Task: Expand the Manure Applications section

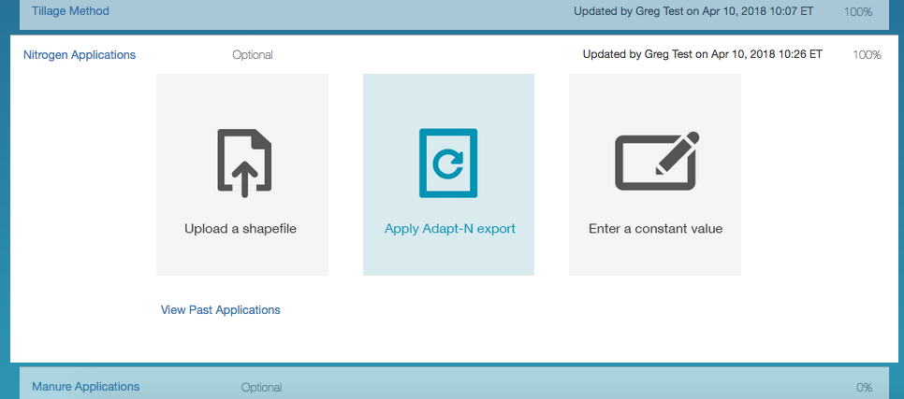Action: [85, 386]
